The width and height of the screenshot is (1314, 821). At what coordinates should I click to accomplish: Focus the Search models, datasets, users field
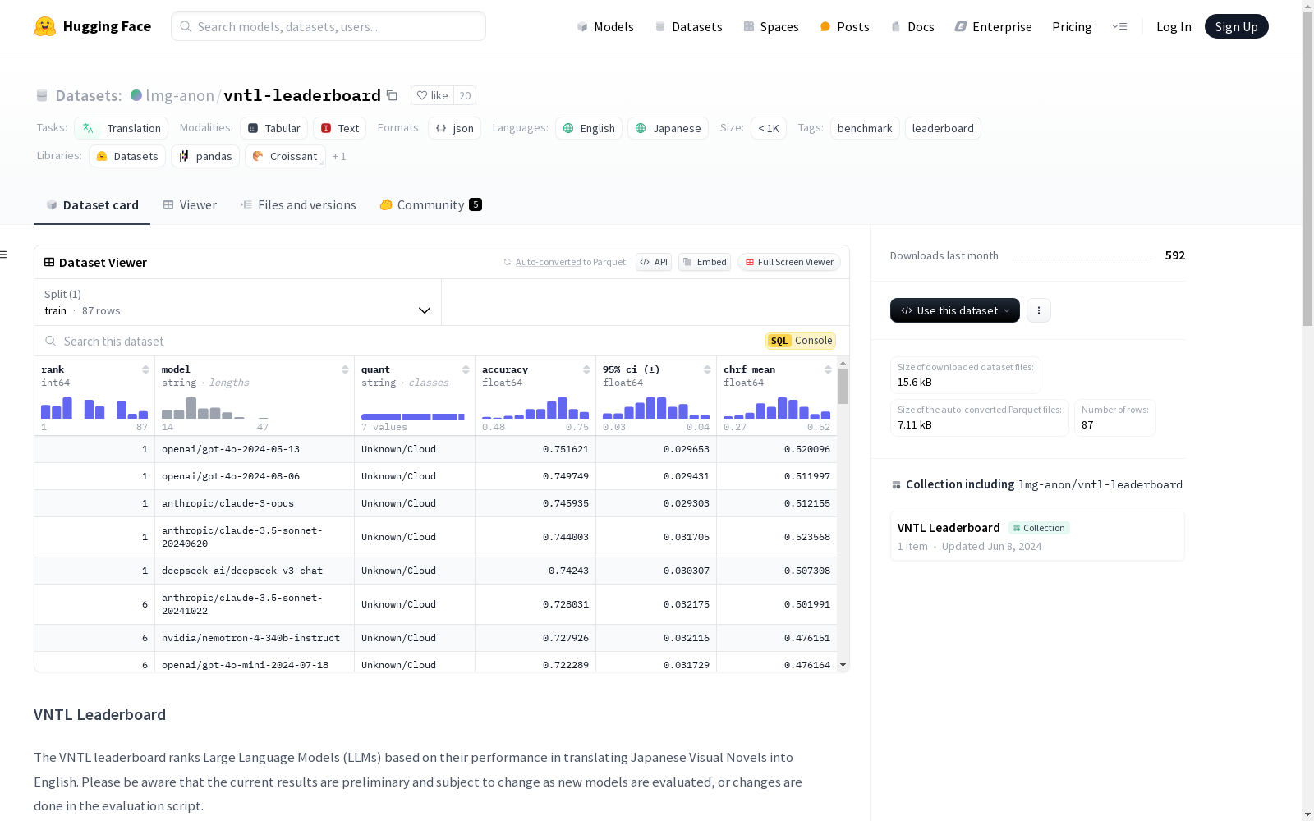point(328,26)
